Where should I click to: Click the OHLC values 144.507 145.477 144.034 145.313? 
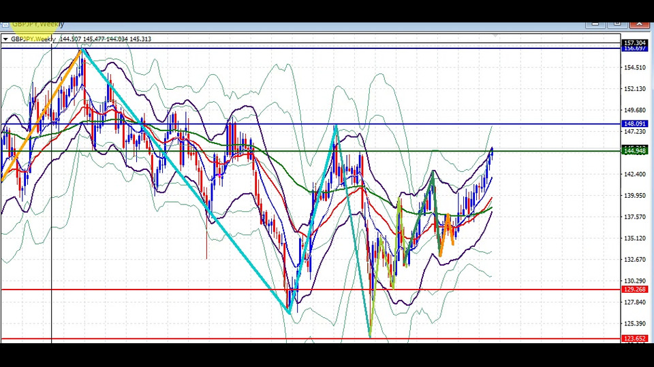[x=106, y=39]
